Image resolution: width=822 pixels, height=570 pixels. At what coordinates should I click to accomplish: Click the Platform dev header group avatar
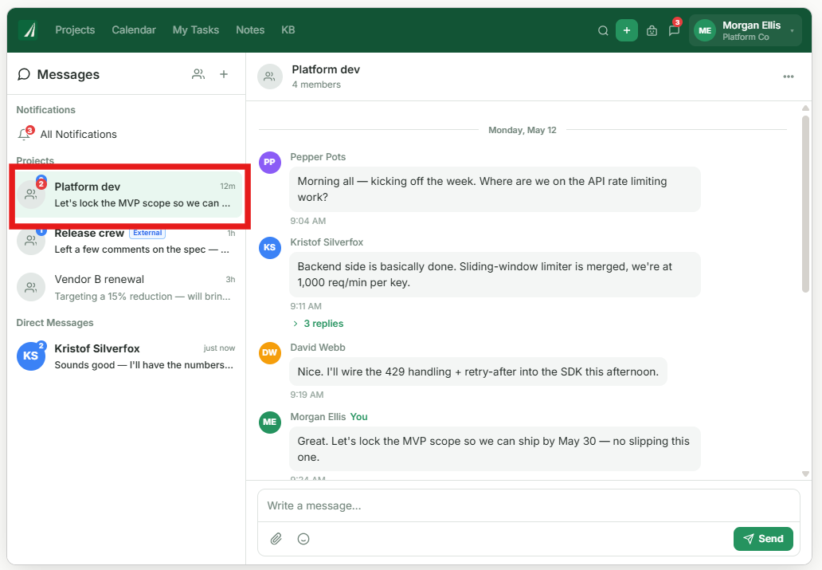270,77
